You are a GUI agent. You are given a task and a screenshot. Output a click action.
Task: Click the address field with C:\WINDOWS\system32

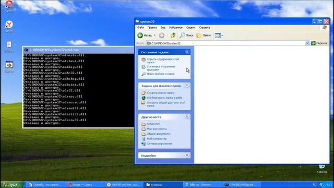(x=228, y=43)
